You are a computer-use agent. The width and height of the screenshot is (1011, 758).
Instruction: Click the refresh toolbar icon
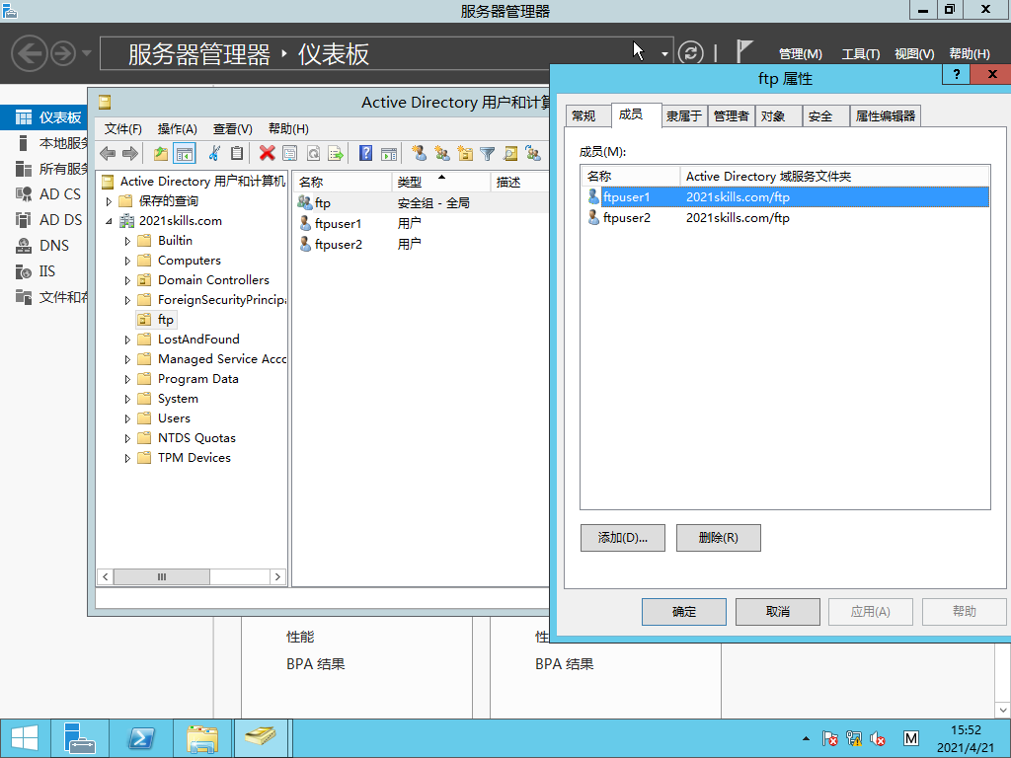click(313, 153)
